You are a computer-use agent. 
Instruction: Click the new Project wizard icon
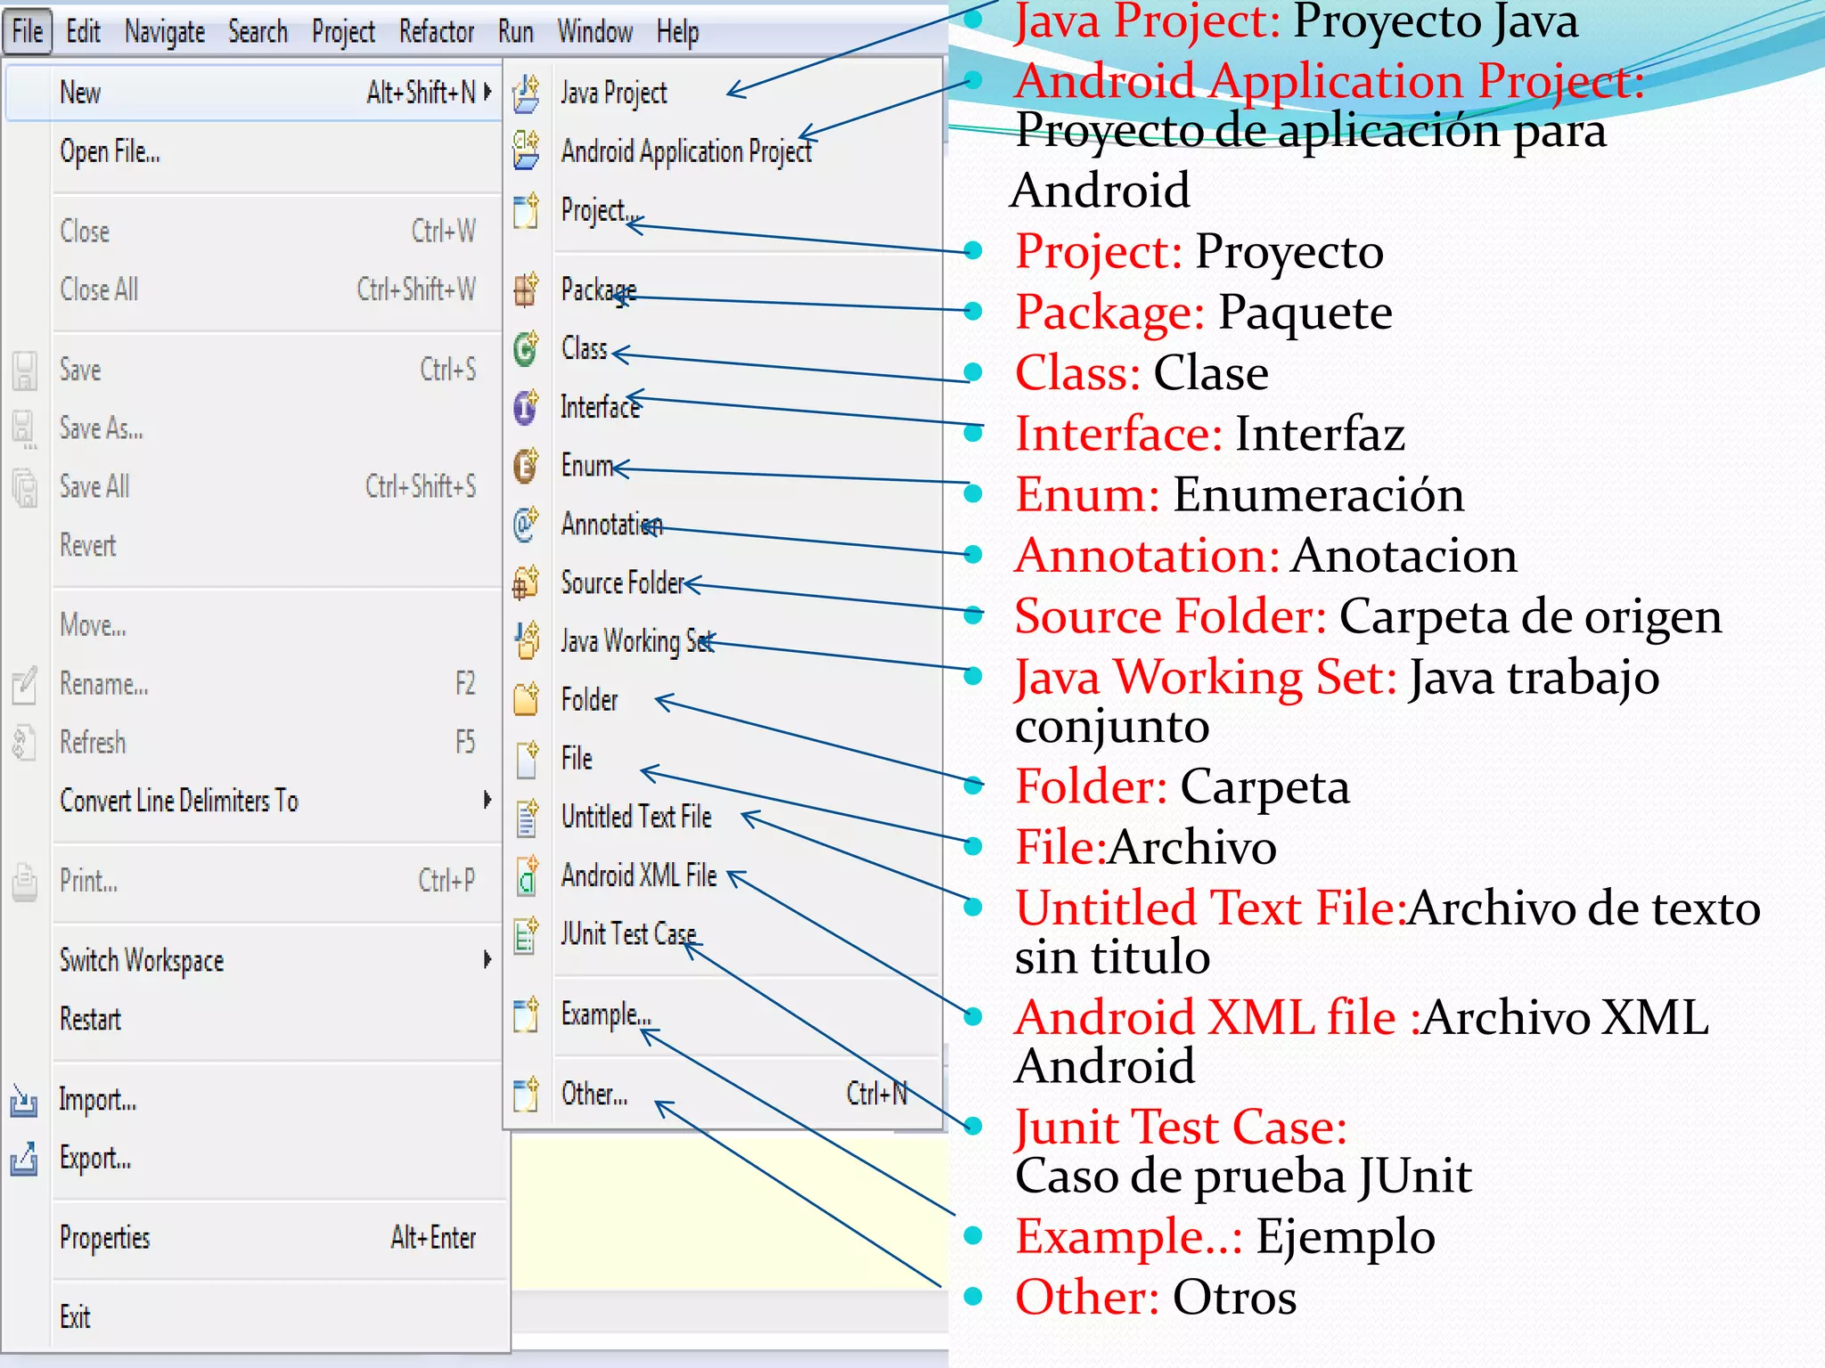coord(526,210)
